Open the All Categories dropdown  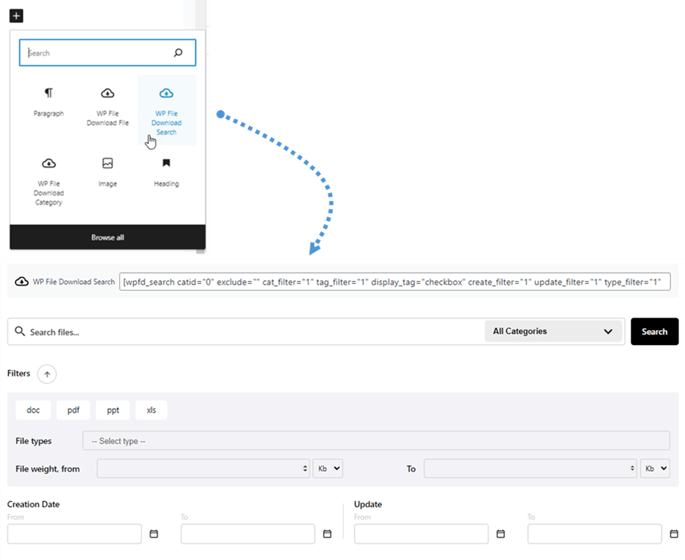pos(553,332)
